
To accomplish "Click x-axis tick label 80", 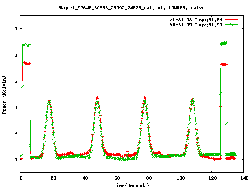I will coord(149,178).
